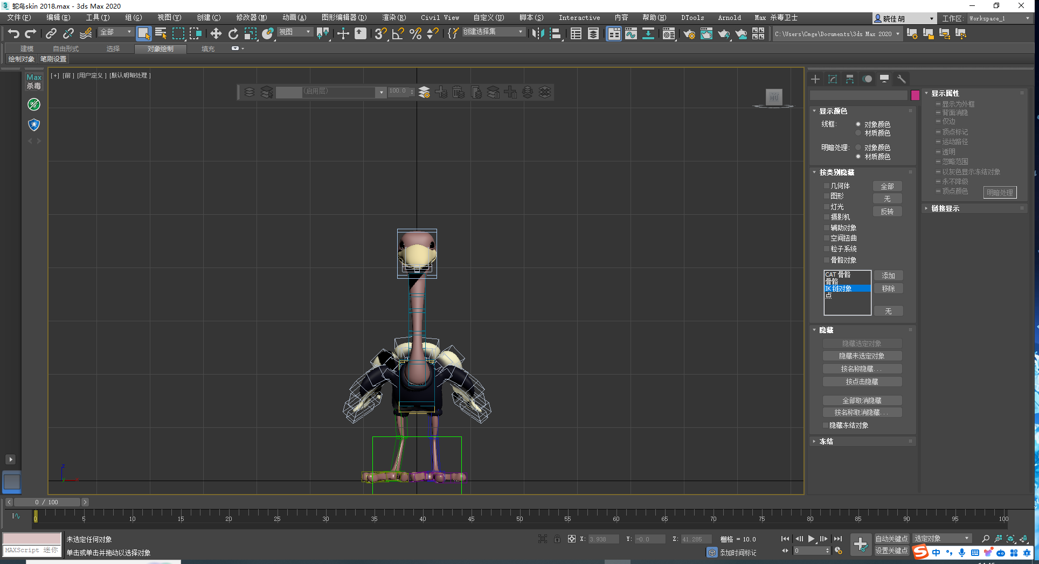This screenshot has width=1039, height=564.
Task: Collapse the 显示颜色 rollout
Action: [833, 111]
